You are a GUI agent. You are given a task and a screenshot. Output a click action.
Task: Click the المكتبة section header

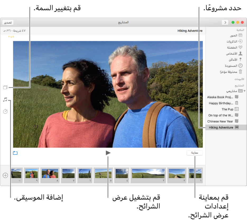click(x=240, y=30)
